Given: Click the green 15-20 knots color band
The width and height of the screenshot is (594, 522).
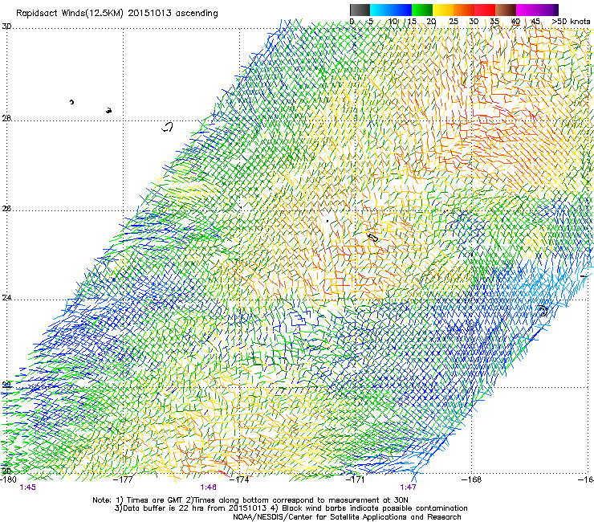Looking at the screenshot, I should click(x=422, y=10).
